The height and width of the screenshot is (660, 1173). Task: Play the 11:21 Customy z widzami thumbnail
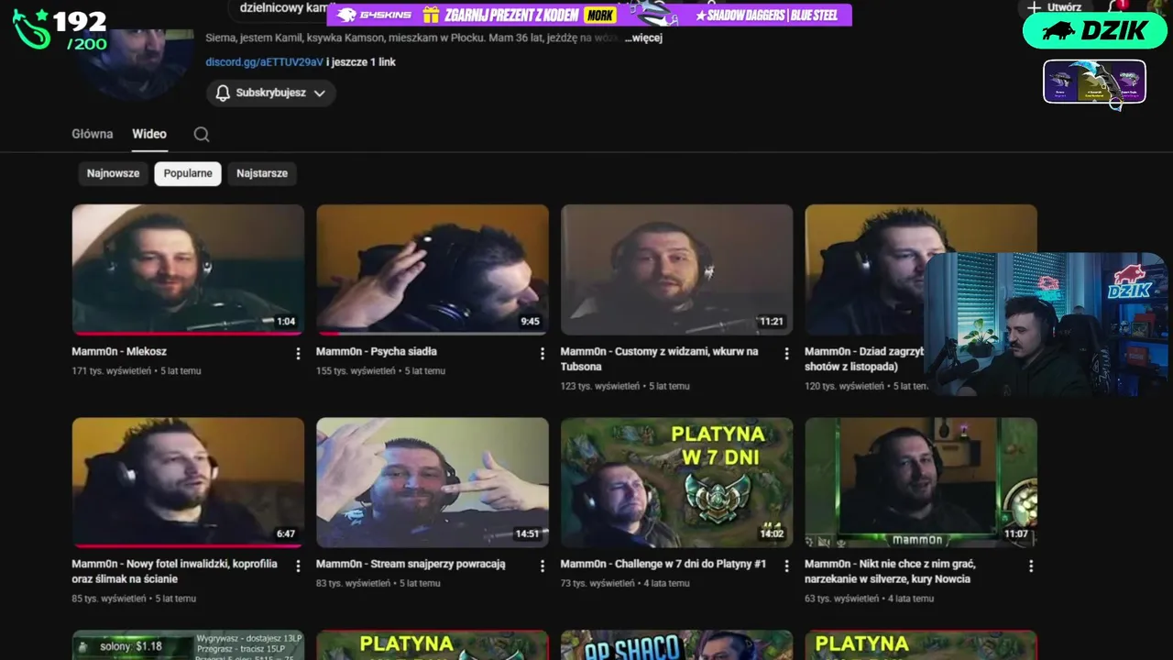[676, 269]
